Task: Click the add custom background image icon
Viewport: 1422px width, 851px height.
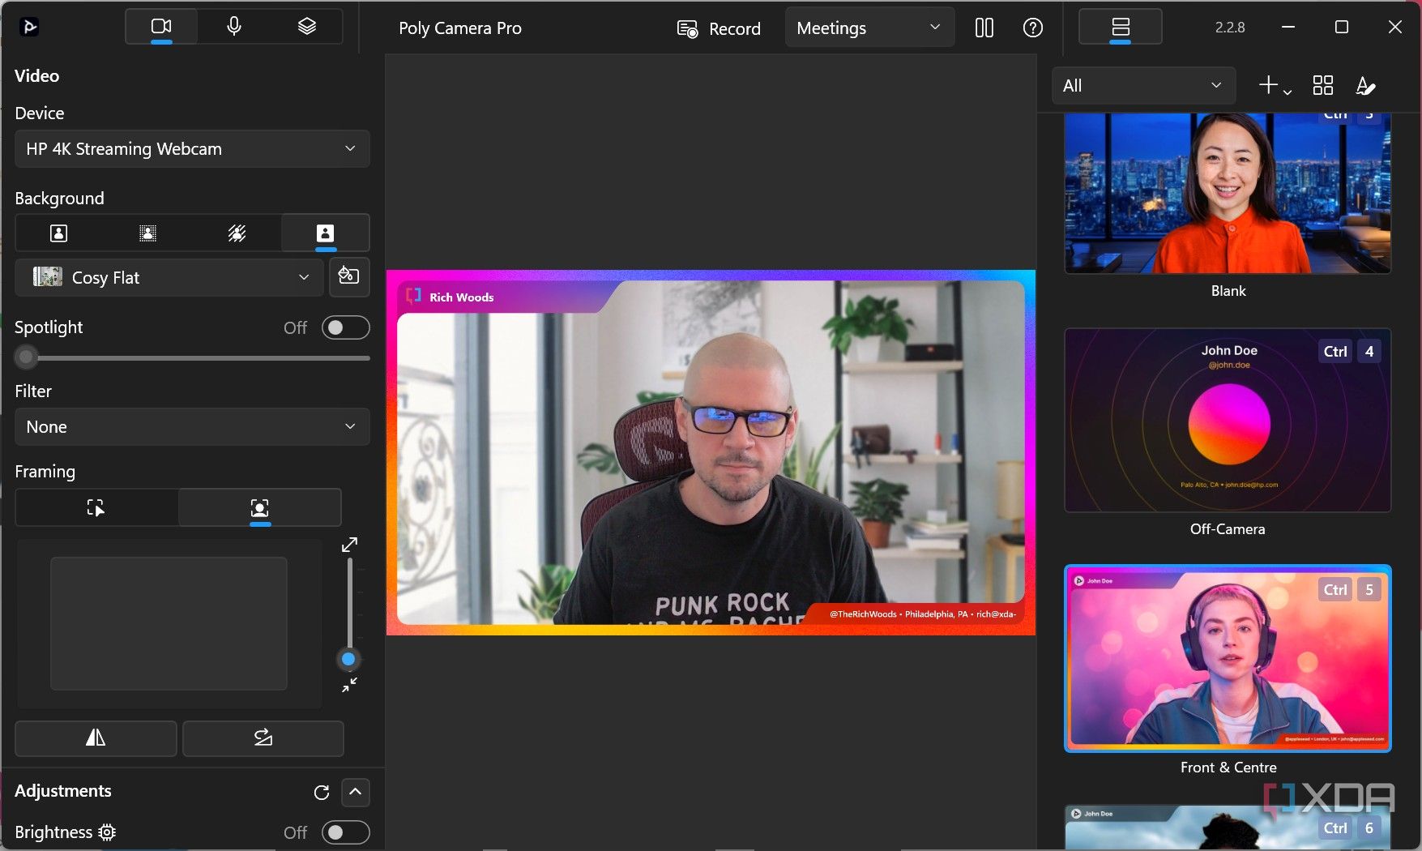Action: (x=349, y=276)
